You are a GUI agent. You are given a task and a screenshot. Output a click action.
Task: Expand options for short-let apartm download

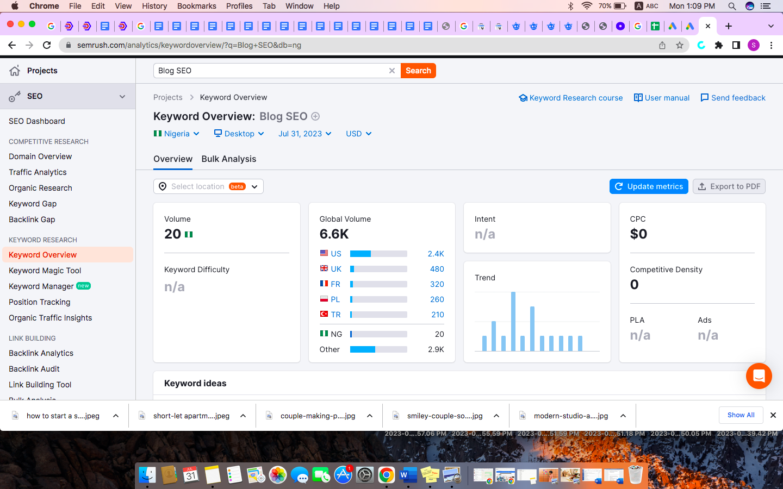click(x=243, y=416)
